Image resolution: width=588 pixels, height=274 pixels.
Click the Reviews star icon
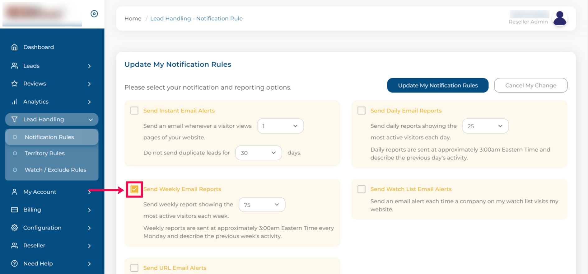click(x=14, y=83)
